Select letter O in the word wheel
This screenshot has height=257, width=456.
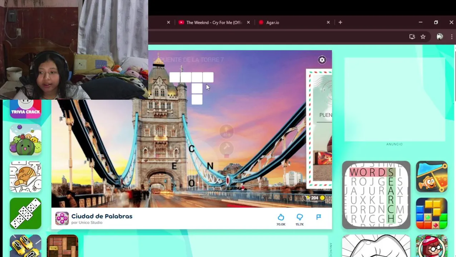coord(192,183)
